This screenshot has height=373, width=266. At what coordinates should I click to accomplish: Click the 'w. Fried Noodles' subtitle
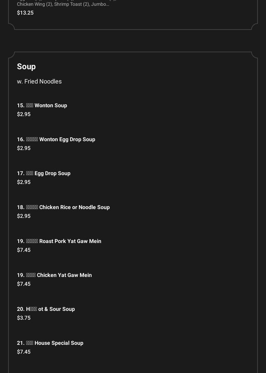click(39, 81)
